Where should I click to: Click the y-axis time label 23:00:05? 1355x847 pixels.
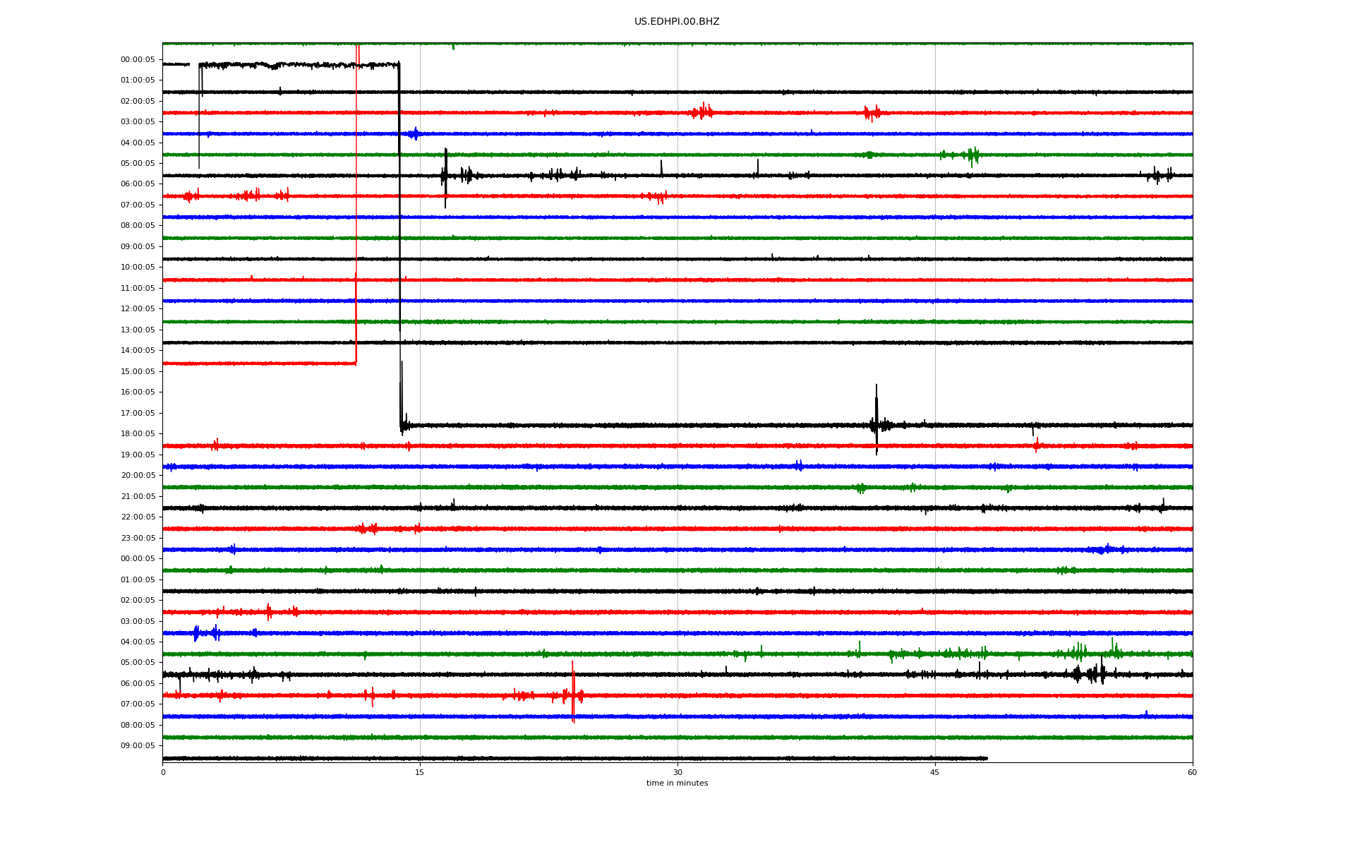pos(138,538)
